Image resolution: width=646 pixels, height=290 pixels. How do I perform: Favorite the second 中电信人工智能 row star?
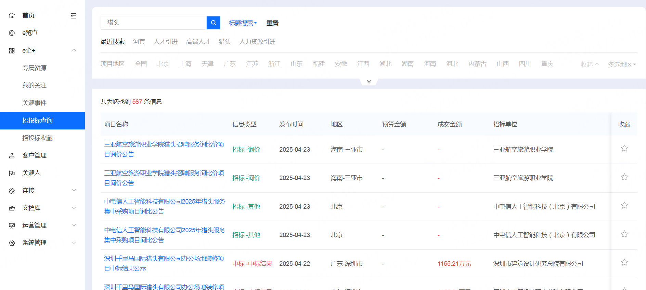tap(624, 234)
